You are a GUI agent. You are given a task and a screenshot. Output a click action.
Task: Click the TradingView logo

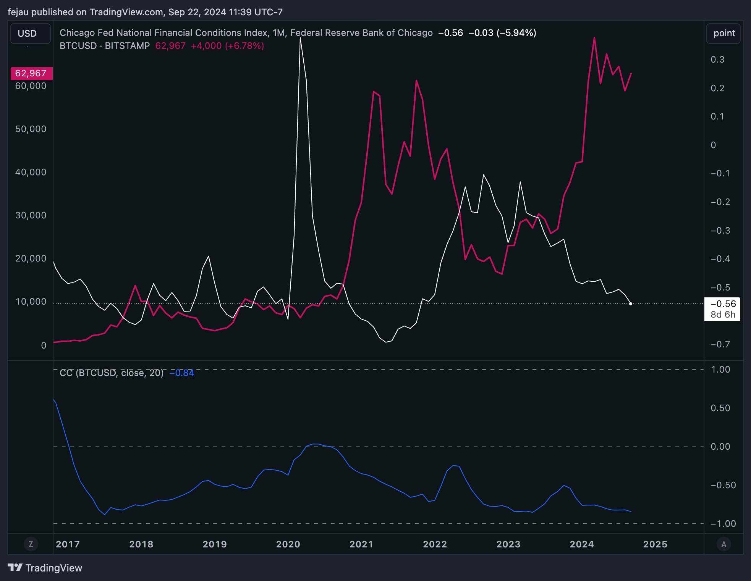(45, 568)
